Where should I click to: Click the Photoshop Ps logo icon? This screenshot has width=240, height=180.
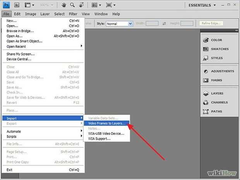[x=7, y=5]
